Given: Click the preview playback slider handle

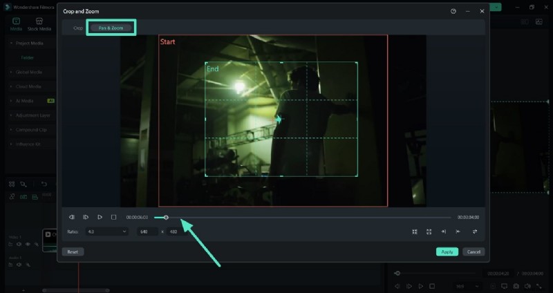Looking at the screenshot, I should pos(166,217).
